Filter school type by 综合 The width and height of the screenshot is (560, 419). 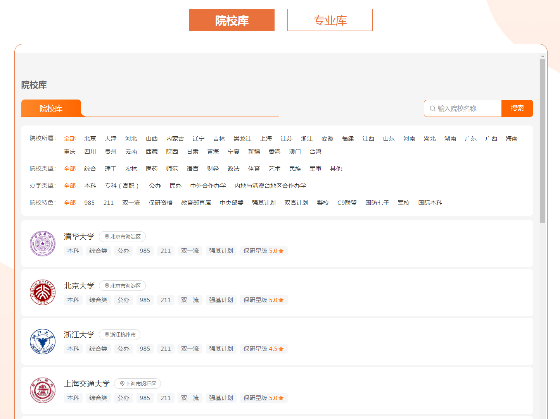click(x=90, y=169)
